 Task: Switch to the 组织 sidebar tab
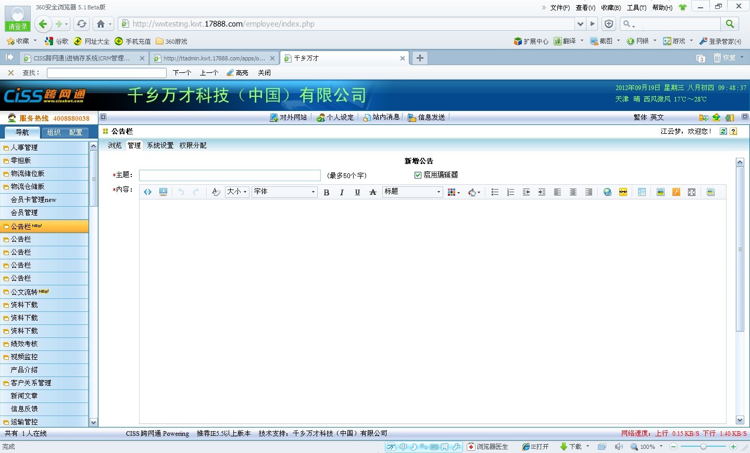point(54,132)
